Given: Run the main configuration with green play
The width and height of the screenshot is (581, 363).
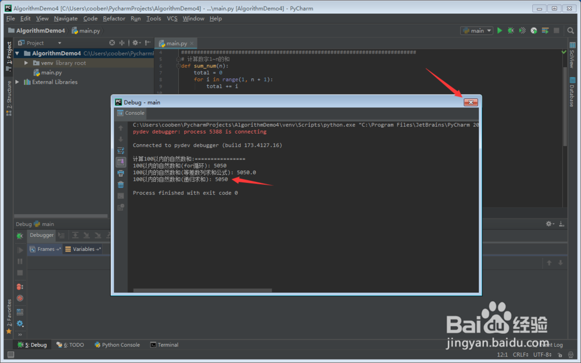Looking at the screenshot, I should [x=500, y=31].
